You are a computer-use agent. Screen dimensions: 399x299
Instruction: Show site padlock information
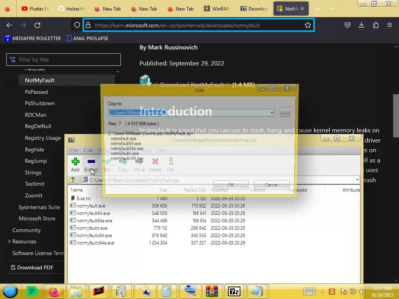click(x=88, y=25)
